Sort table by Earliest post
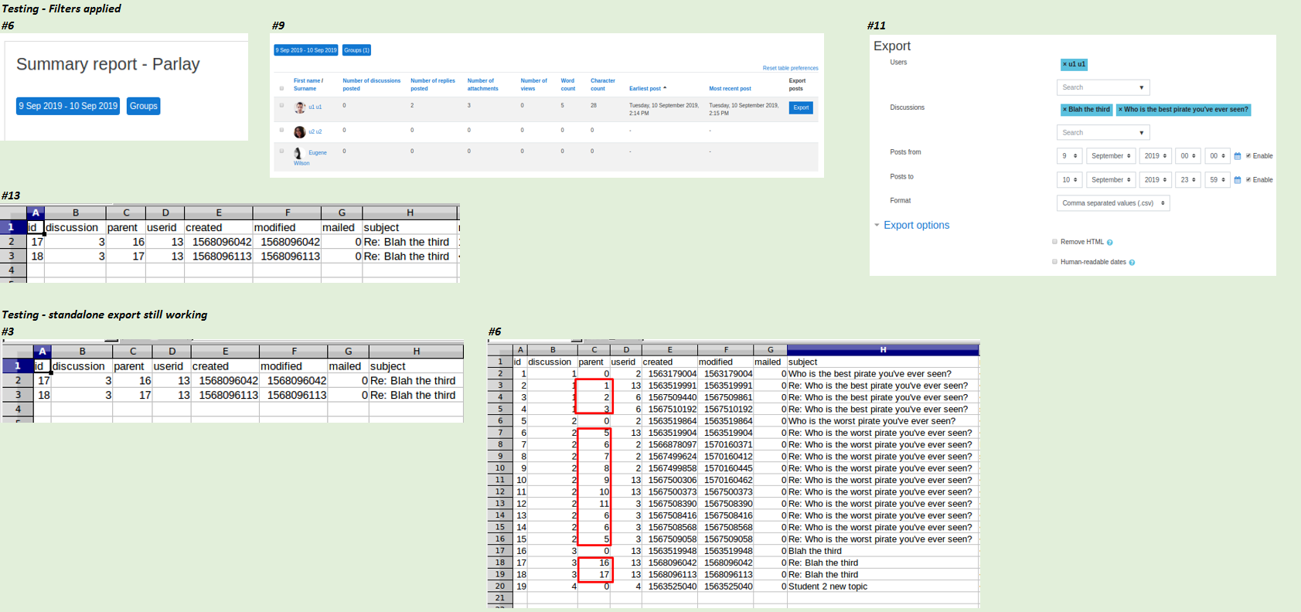The image size is (1301, 612). tap(645, 89)
